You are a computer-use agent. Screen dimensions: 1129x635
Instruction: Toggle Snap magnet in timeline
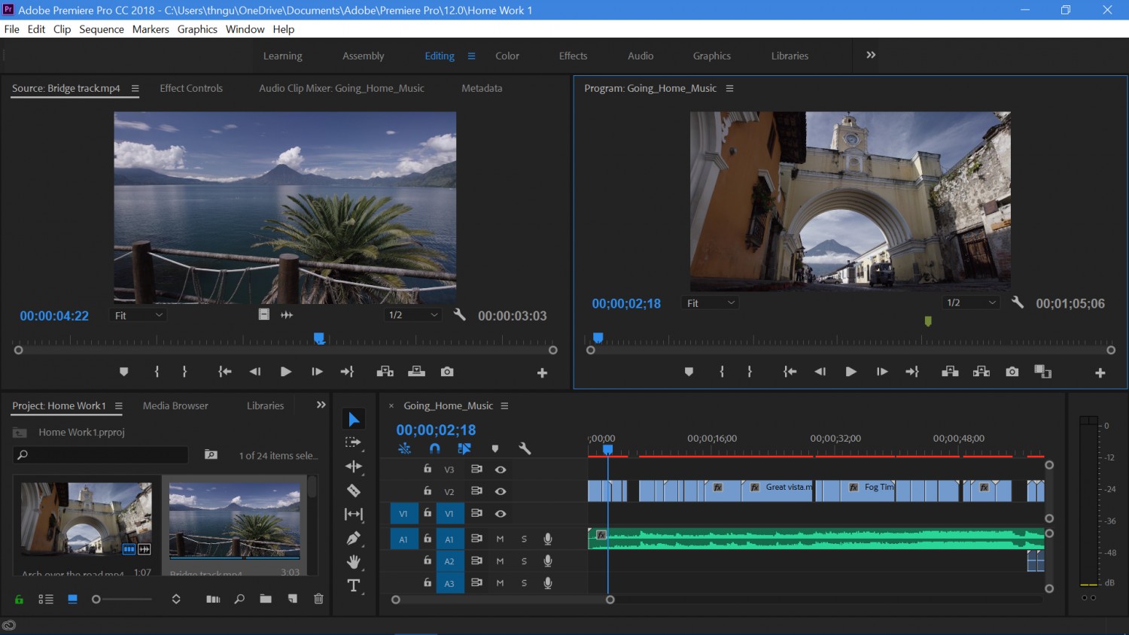(434, 448)
